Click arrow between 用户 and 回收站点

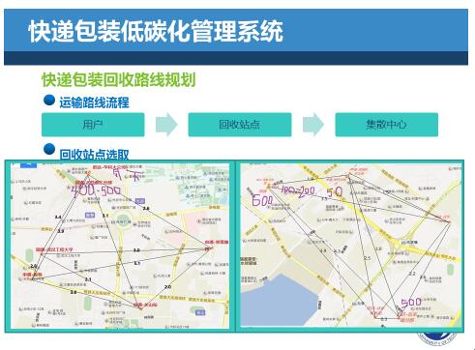click(x=166, y=125)
